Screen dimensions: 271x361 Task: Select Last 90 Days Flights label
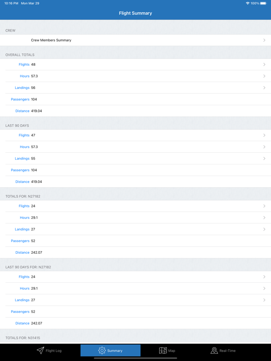tap(24, 135)
